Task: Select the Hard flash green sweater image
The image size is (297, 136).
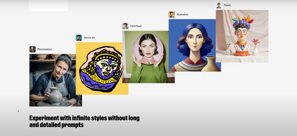Action: coord(148,57)
